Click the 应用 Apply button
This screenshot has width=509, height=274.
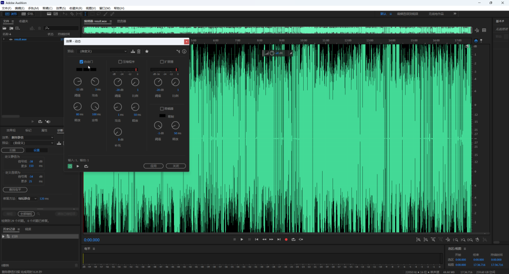(x=154, y=166)
